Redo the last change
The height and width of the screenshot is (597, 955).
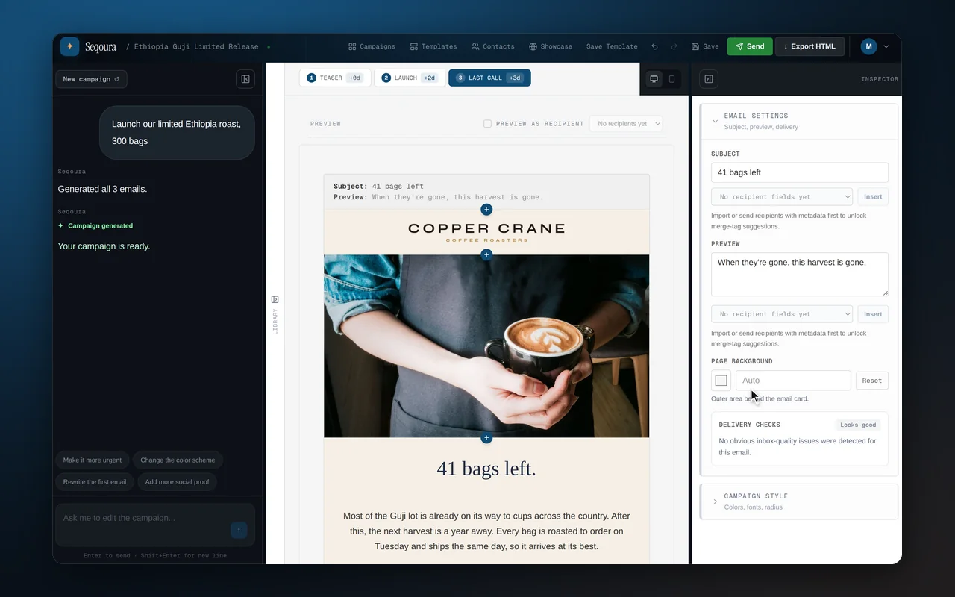coord(674,46)
